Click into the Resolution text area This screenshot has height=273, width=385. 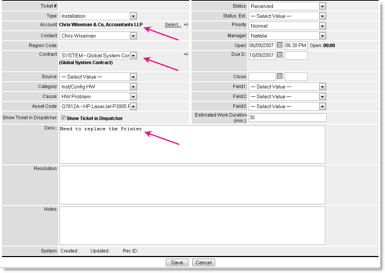click(192, 185)
